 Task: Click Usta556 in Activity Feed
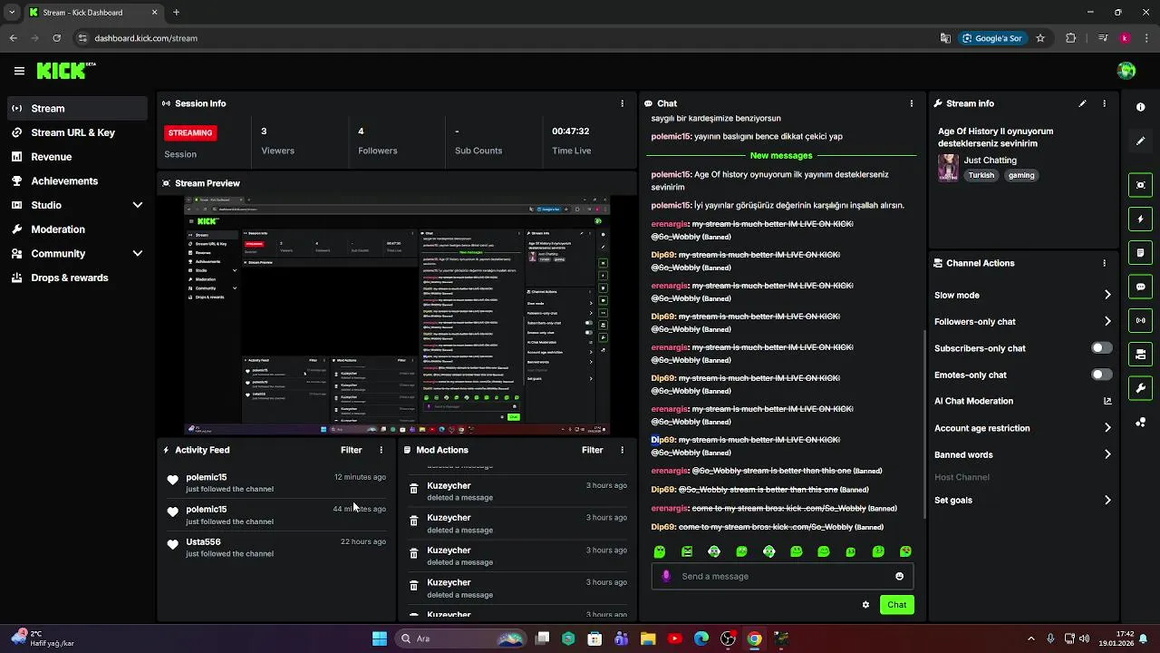click(x=203, y=541)
